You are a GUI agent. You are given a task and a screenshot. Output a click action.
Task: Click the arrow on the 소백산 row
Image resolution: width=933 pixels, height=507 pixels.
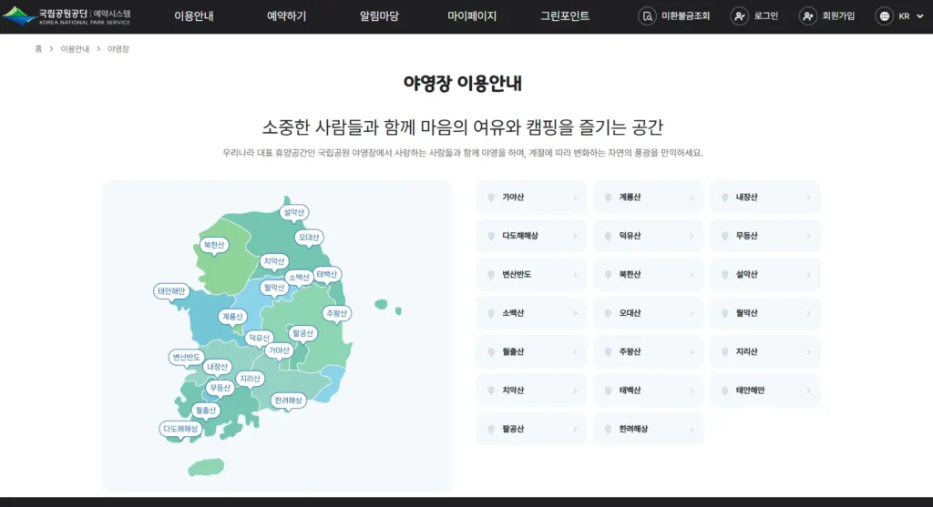tap(575, 313)
